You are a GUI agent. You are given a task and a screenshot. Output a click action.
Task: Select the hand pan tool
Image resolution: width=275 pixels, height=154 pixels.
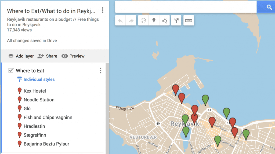pos(143,21)
